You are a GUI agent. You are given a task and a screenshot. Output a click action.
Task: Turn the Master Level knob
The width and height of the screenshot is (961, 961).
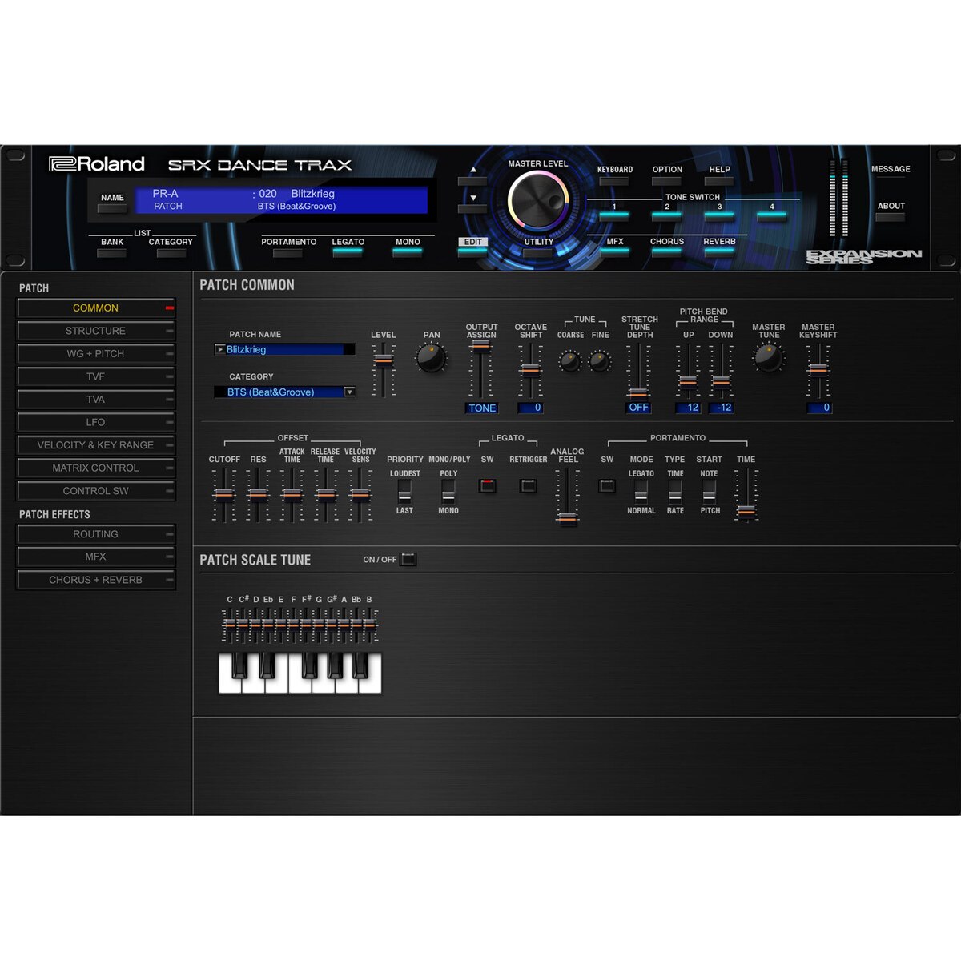click(537, 201)
